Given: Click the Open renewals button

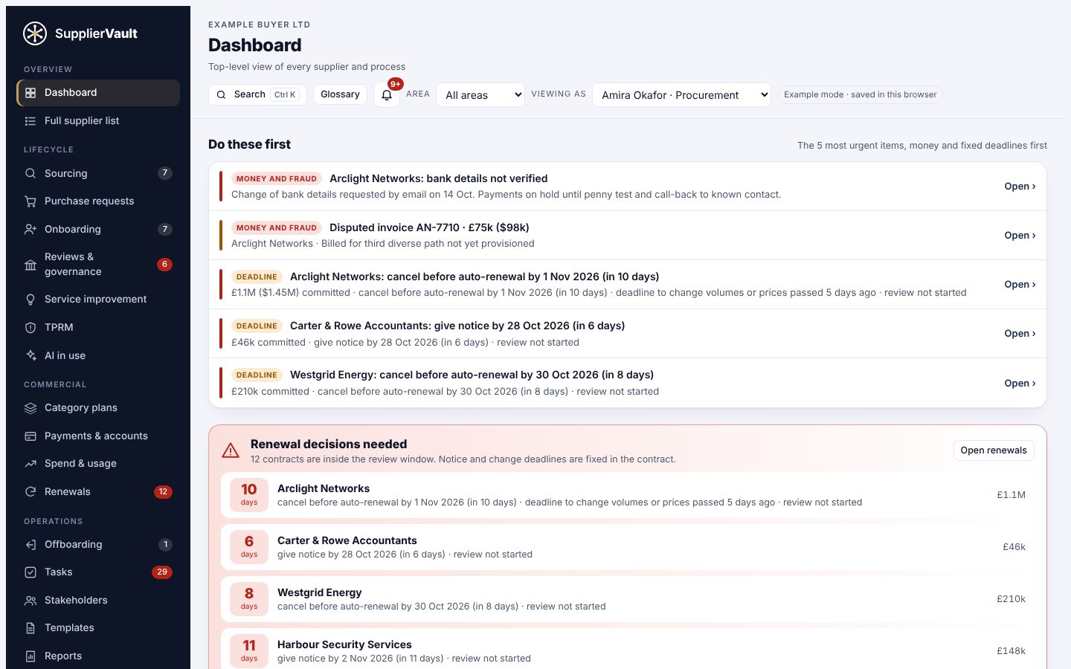Looking at the screenshot, I should [x=994, y=450].
